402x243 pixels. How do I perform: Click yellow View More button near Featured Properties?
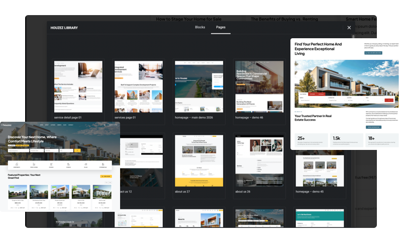point(106,176)
